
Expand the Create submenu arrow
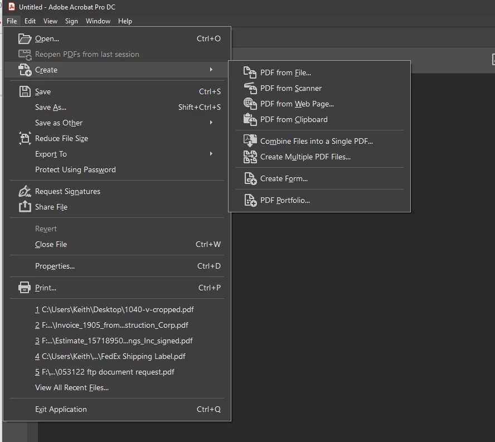[211, 70]
